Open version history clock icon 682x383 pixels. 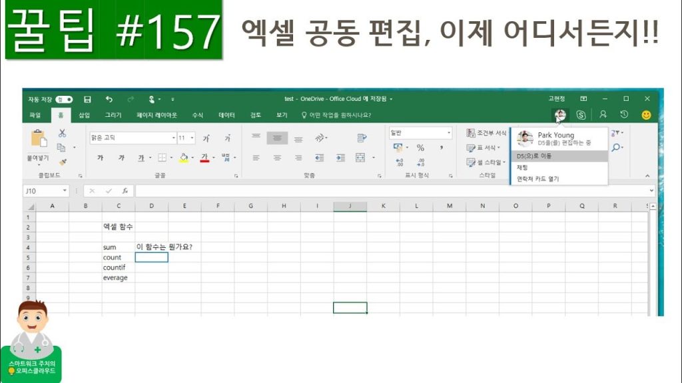coord(624,114)
